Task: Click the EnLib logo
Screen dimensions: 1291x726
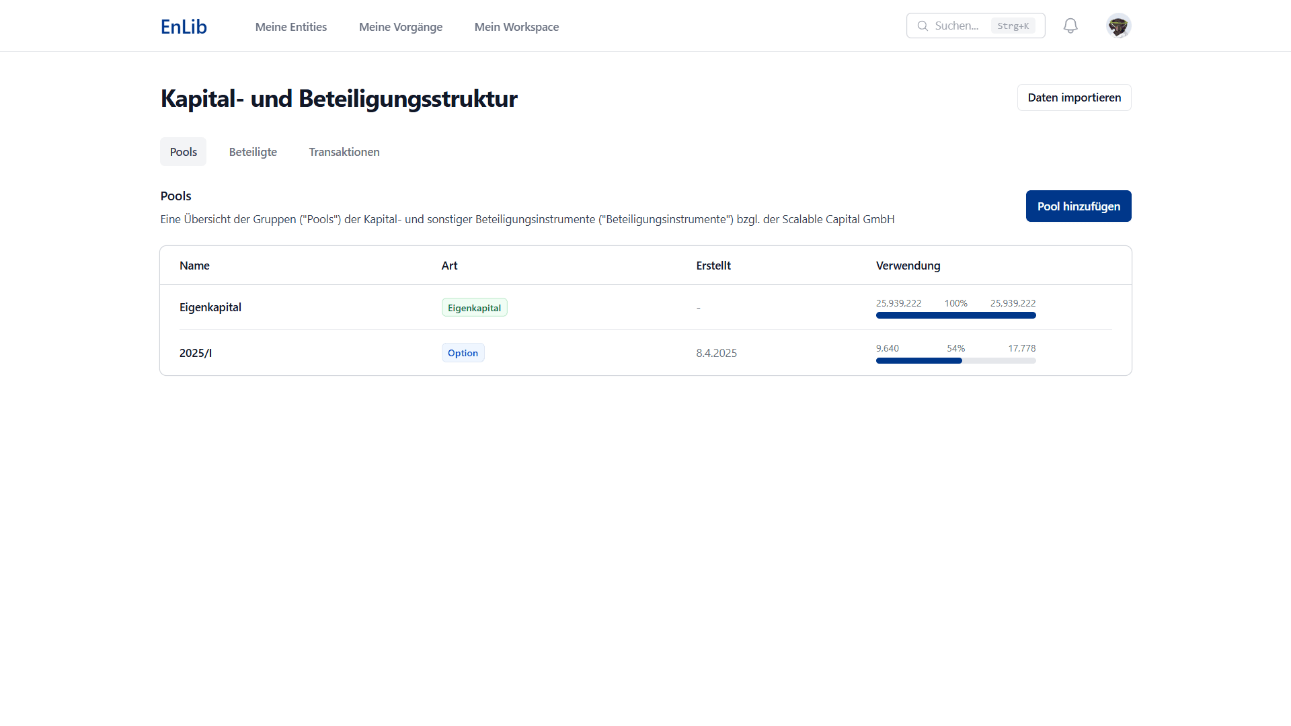Action: (183, 26)
